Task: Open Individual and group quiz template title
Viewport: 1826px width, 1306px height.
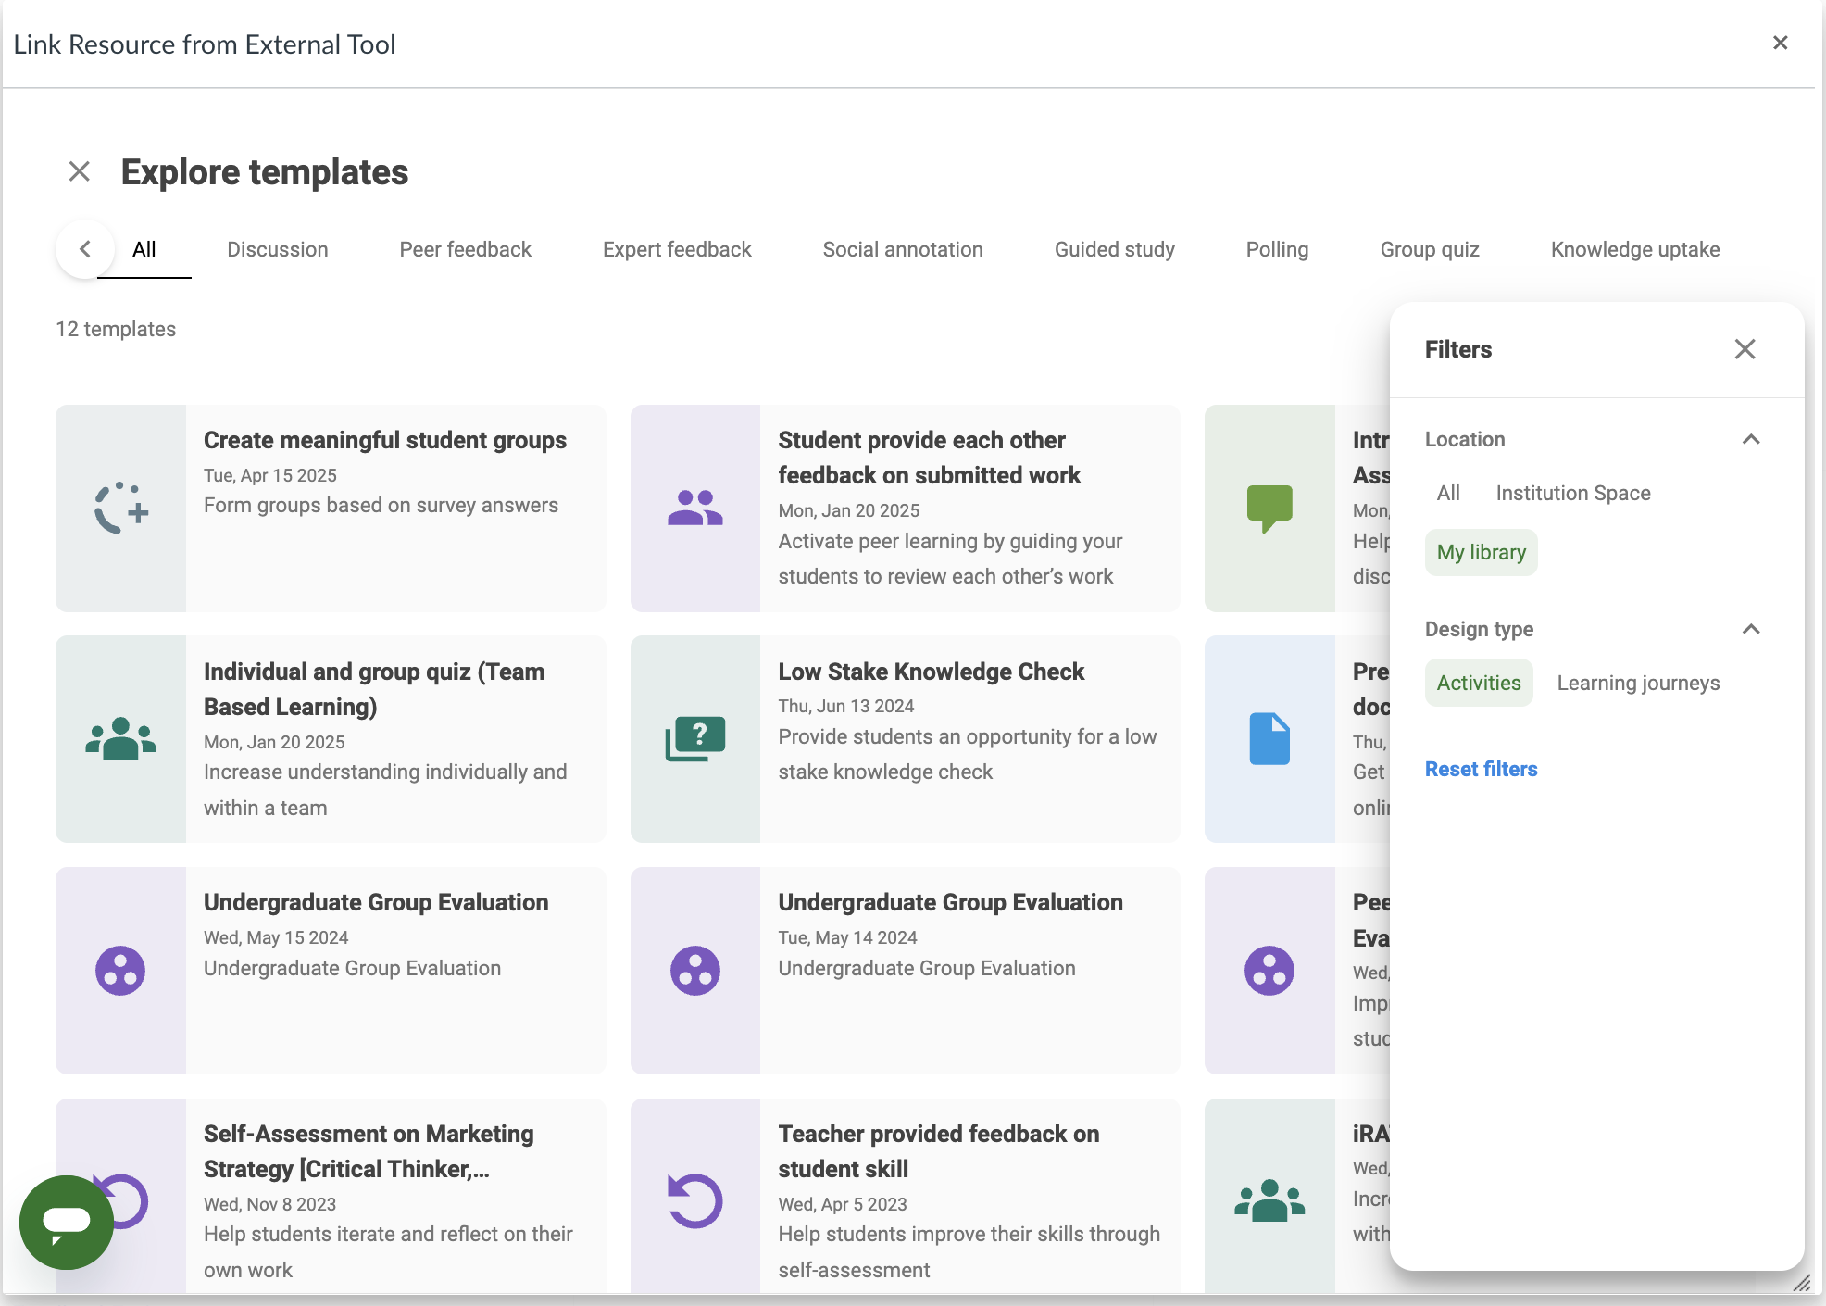Action: click(x=374, y=689)
